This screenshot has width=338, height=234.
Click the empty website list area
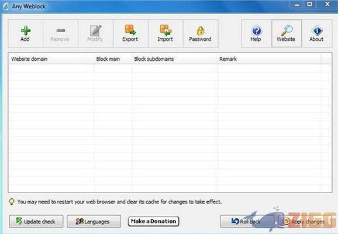click(170, 128)
